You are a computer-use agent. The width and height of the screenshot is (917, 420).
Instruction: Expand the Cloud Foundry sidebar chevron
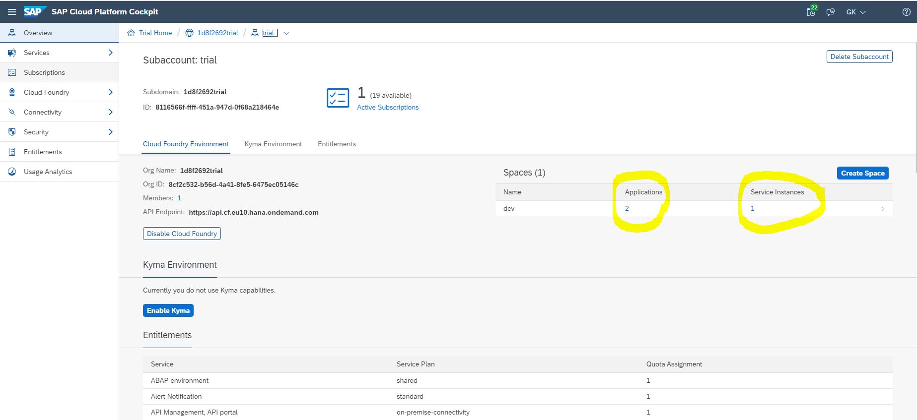[110, 92]
